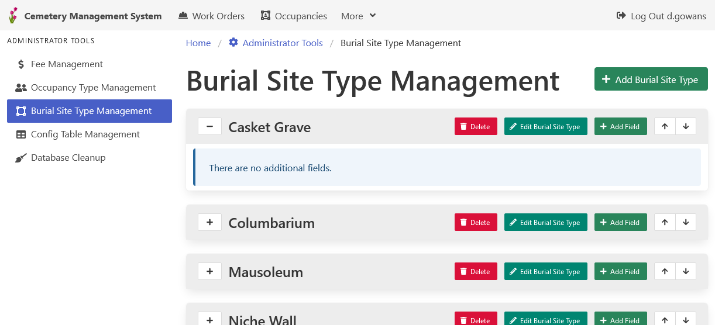Open the More dropdown menu
Image resolution: width=715 pixels, height=325 pixels.
click(x=358, y=16)
